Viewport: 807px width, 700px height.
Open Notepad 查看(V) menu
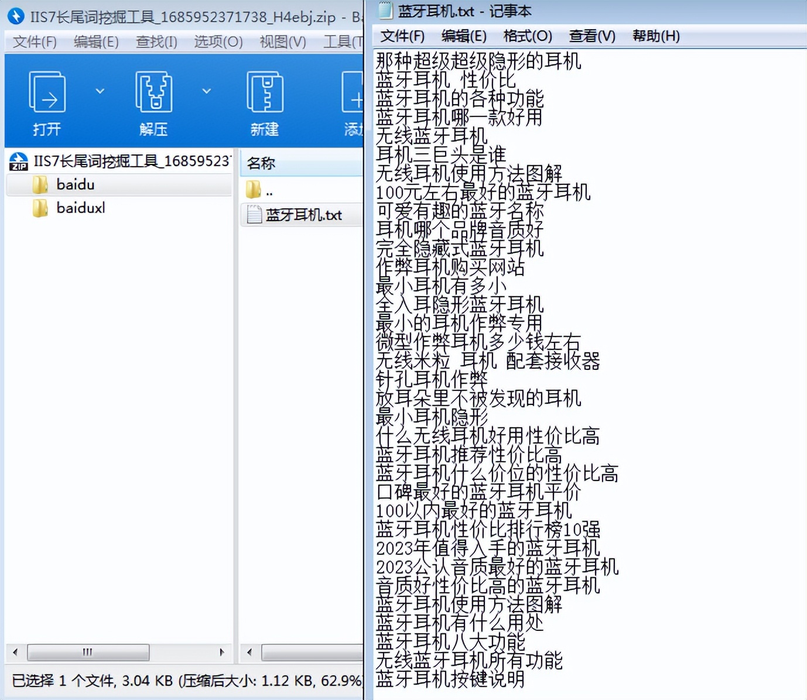pyautogui.click(x=592, y=36)
